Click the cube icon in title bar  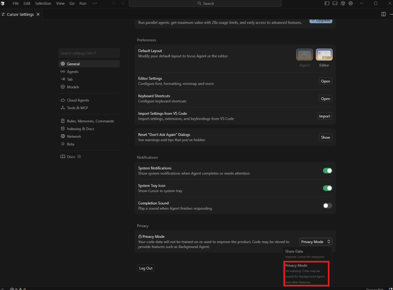tap(343, 3)
